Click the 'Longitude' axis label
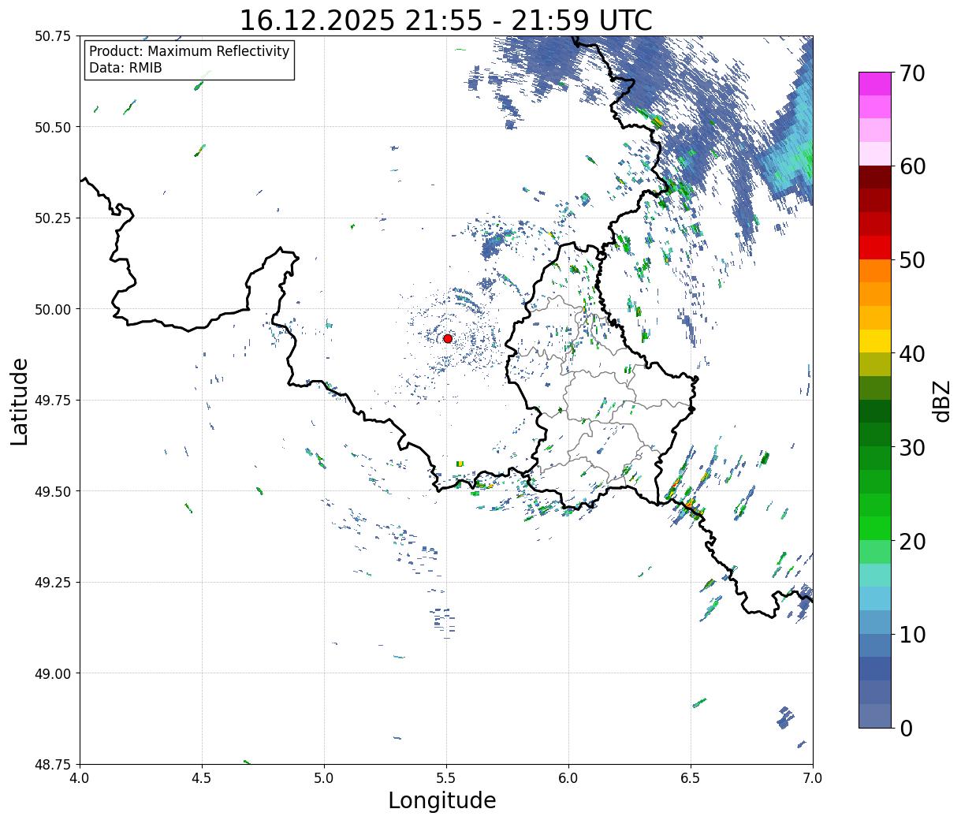Image resolution: width=961 pixels, height=820 pixels. (x=442, y=800)
